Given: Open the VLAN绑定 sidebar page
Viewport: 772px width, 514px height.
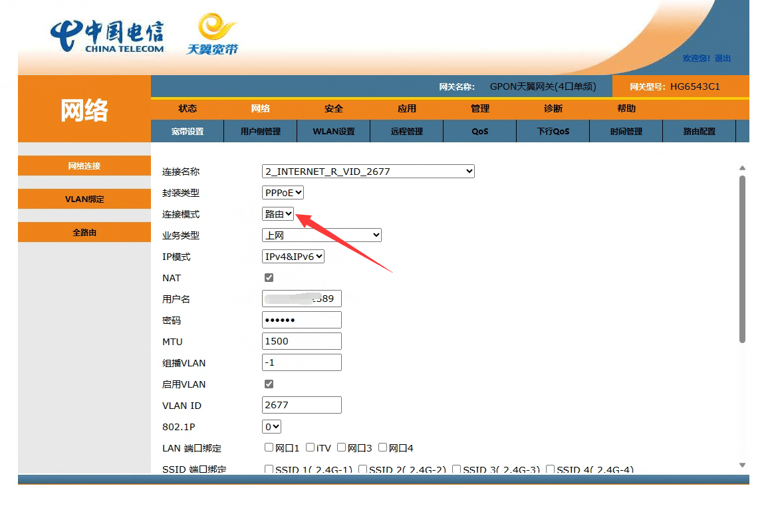Looking at the screenshot, I should point(84,199).
